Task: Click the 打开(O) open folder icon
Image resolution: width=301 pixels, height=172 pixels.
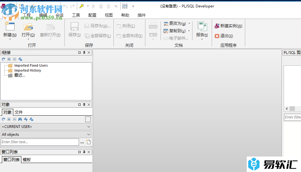Action: coord(28,27)
